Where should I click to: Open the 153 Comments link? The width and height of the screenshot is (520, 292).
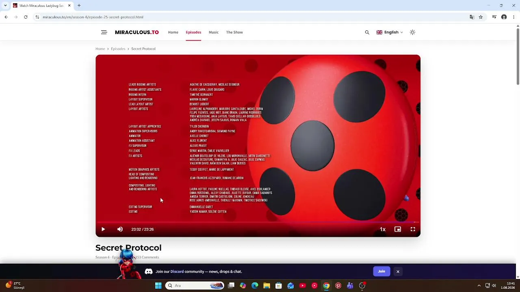[147, 257]
